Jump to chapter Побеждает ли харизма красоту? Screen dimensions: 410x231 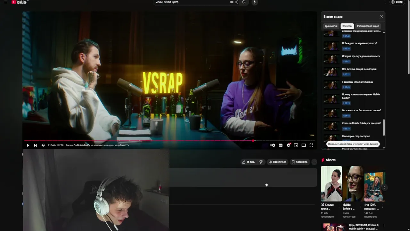(359, 43)
